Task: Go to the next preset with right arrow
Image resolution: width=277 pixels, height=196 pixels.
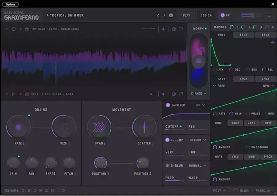Action: point(164,15)
